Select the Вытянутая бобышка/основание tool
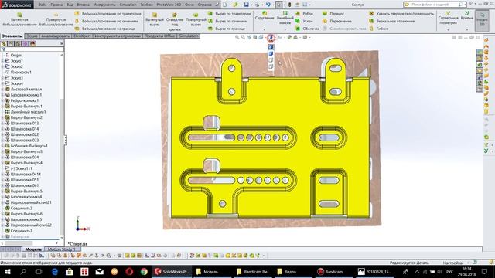 (x=19, y=19)
